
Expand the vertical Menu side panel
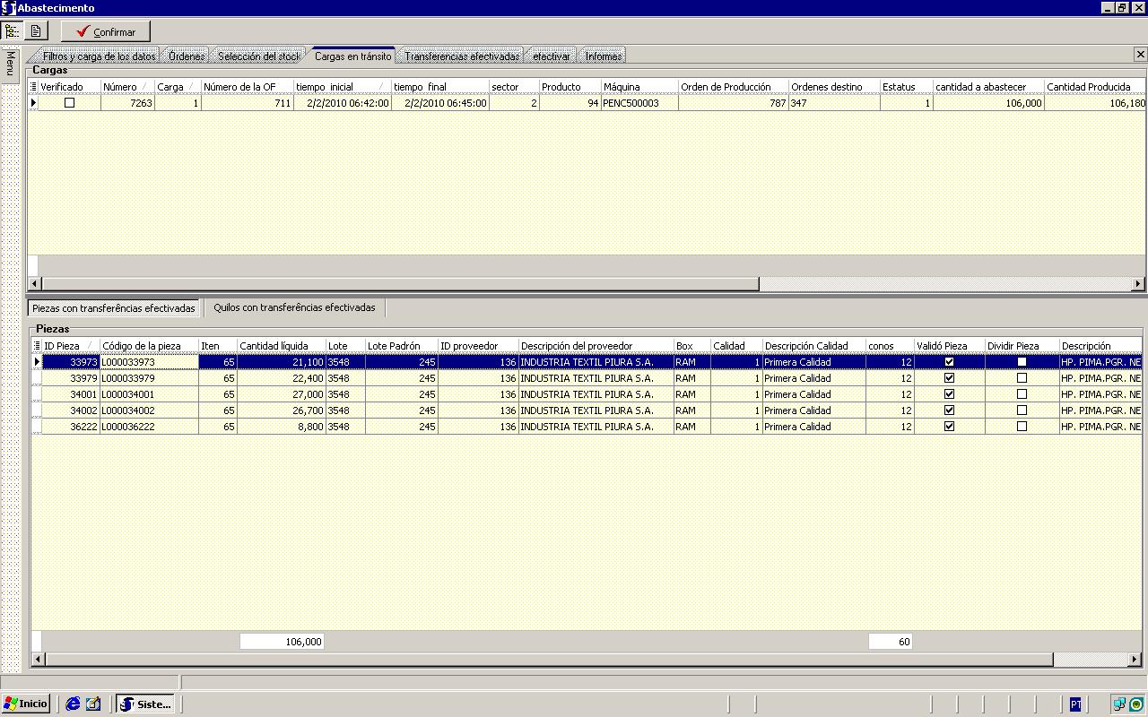pyautogui.click(x=10, y=63)
